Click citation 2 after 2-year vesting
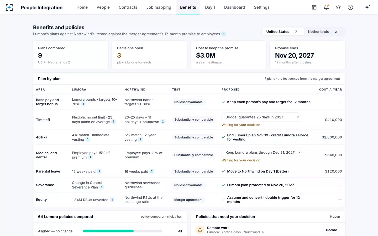378x236 pixels. [x=140, y=140]
